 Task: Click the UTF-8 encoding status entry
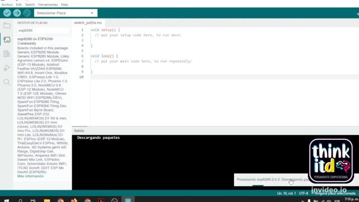tap(303, 193)
